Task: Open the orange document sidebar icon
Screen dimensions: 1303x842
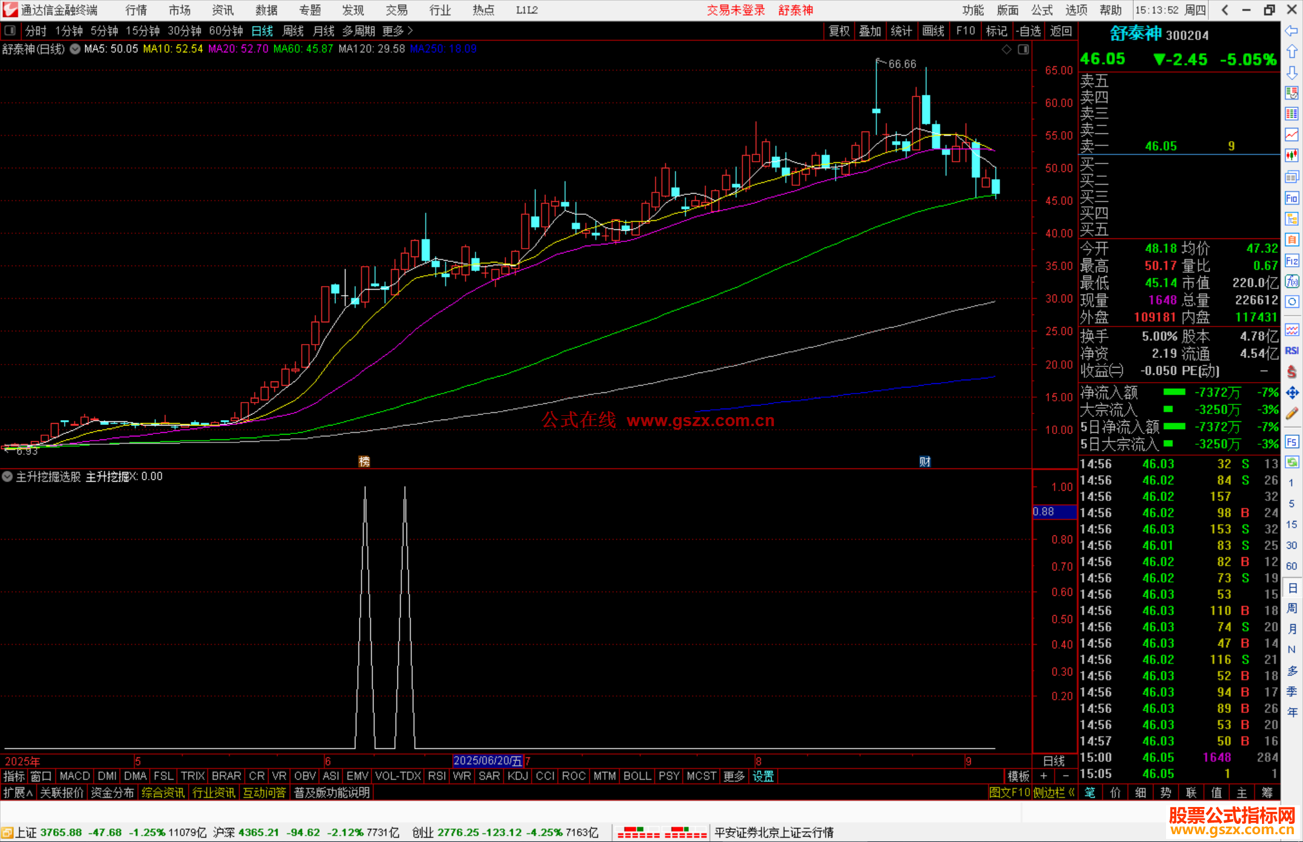Action: 1292,240
